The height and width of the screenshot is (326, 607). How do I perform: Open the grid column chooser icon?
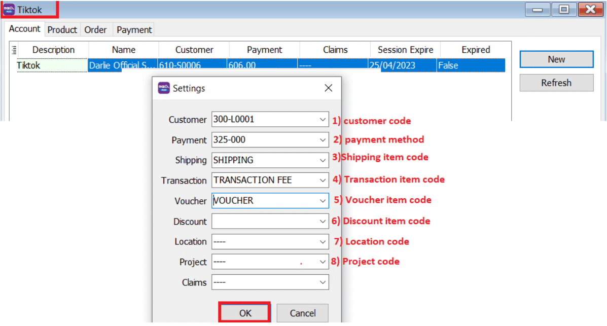click(x=14, y=50)
